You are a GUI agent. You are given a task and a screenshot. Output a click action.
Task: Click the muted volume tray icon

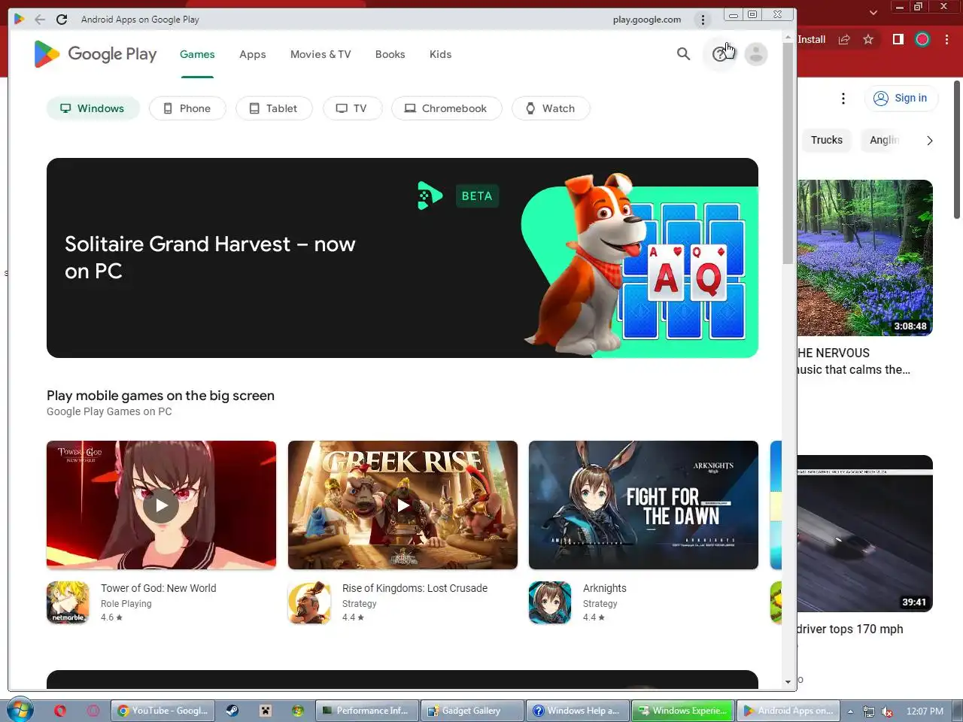click(887, 711)
